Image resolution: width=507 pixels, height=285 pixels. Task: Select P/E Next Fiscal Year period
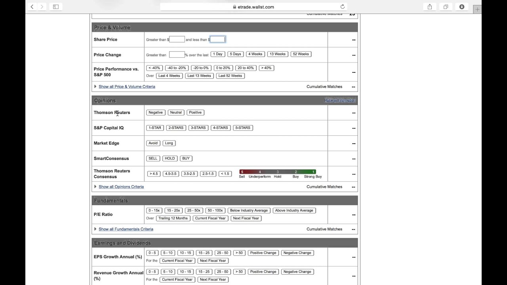pyautogui.click(x=246, y=218)
